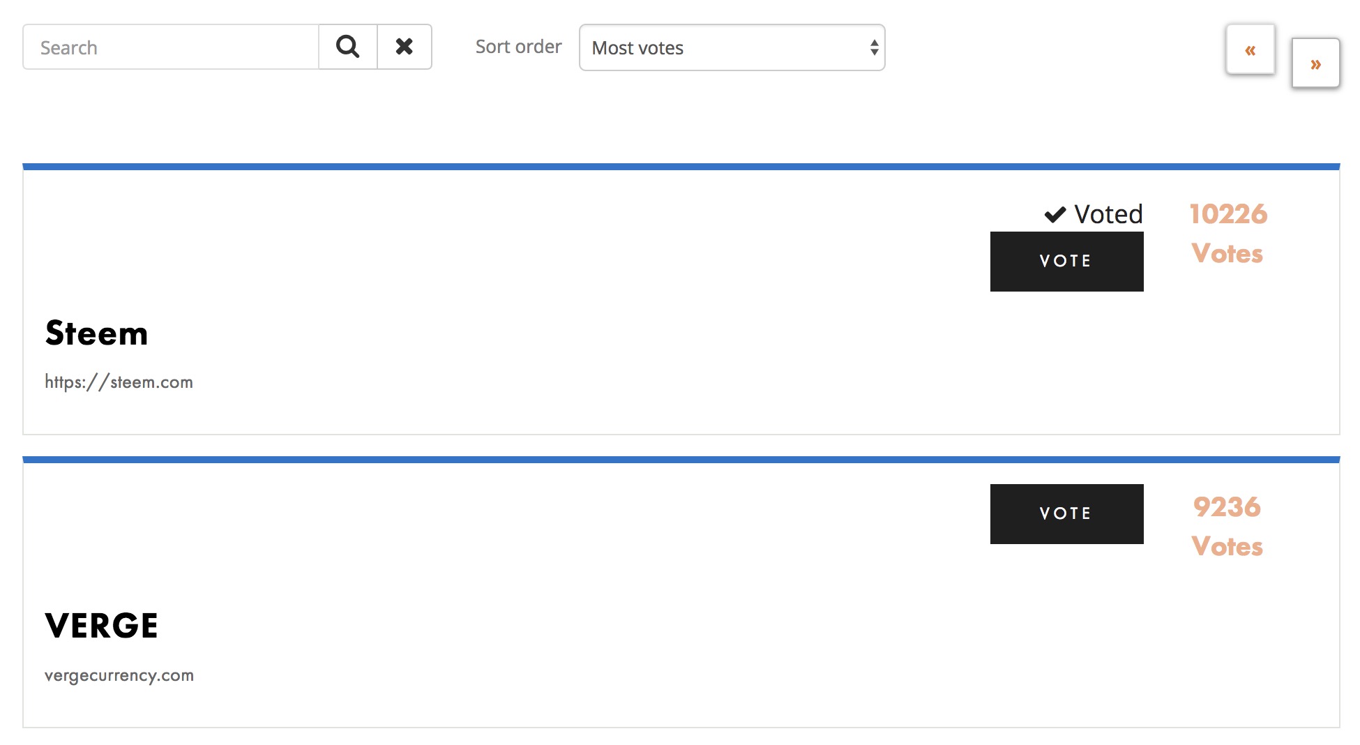Image resolution: width=1360 pixels, height=745 pixels.
Task: Click the magnifying glass search icon
Action: pos(347,47)
